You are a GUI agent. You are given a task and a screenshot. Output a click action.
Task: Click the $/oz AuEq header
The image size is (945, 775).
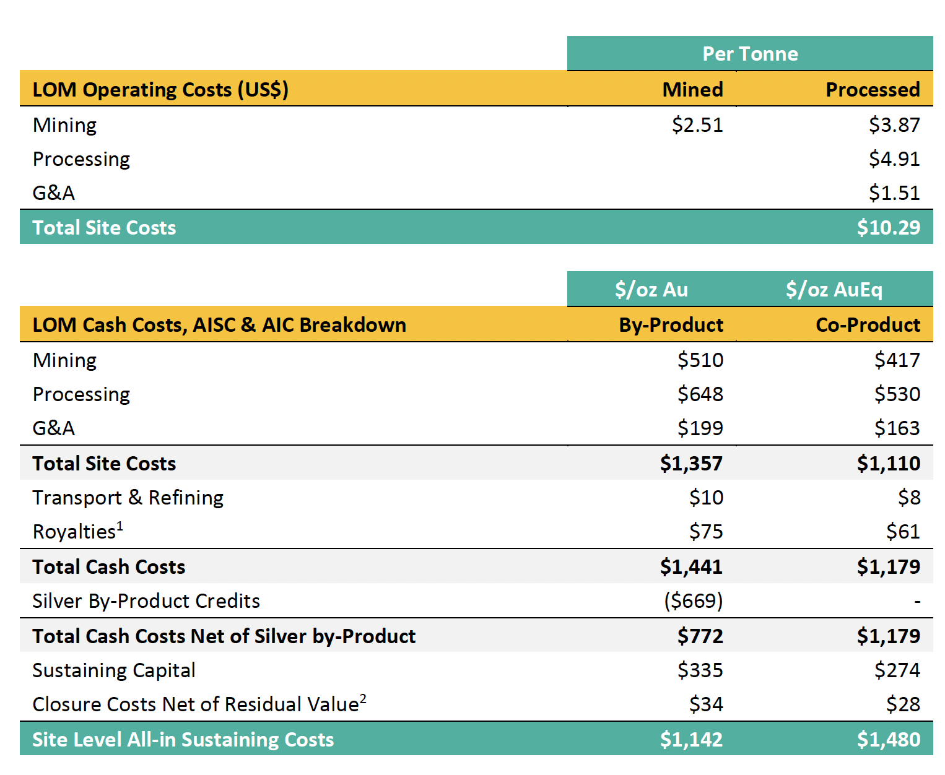[x=834, y=290]
